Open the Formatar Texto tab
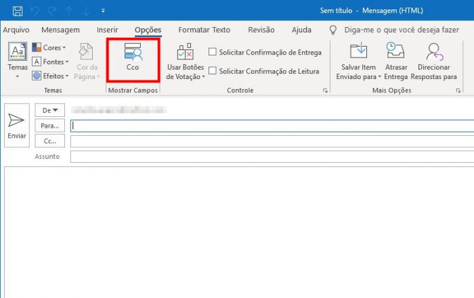 pos(204,30)
